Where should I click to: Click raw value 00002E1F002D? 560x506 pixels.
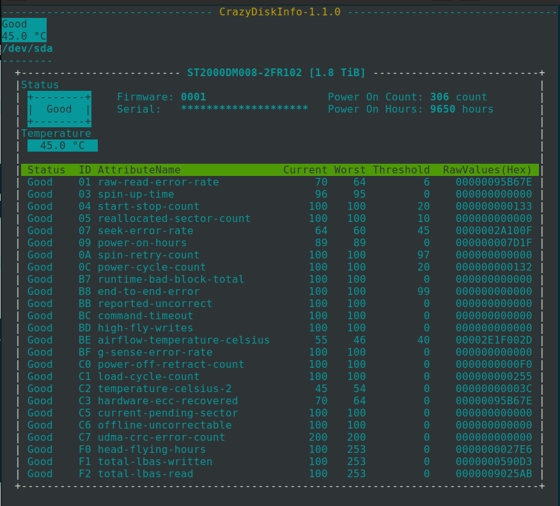pos(494,340)
